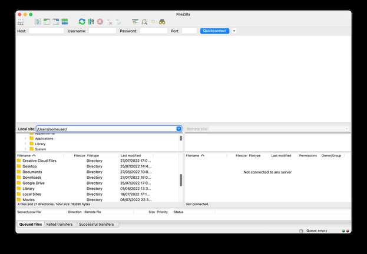This screenshot has width=367, height=254.
Task: Open the Quickconnect history dropdown arrow
Action: pos(234,31)
